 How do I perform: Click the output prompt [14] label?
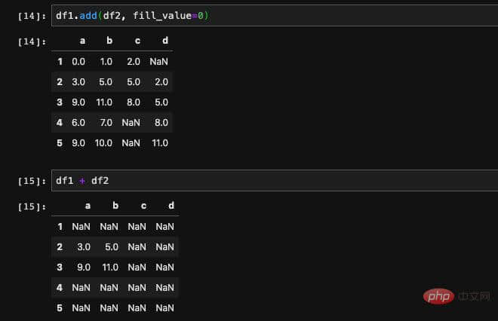point(32,41)
